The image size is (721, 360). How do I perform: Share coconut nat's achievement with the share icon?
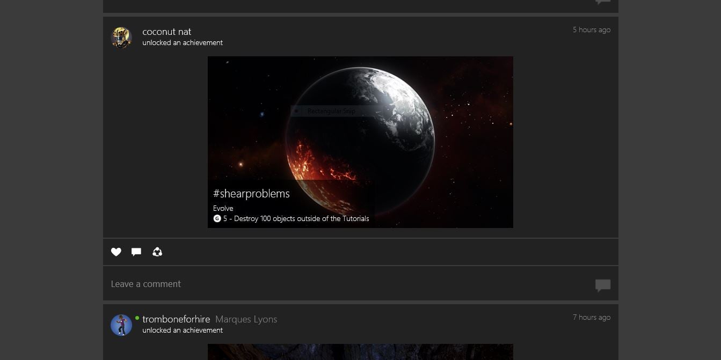point(157,252)
